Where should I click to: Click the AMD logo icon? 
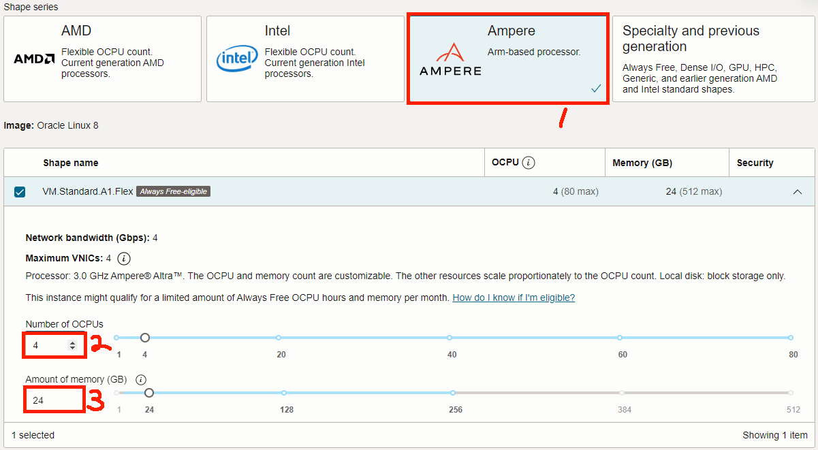pos(34,59)
